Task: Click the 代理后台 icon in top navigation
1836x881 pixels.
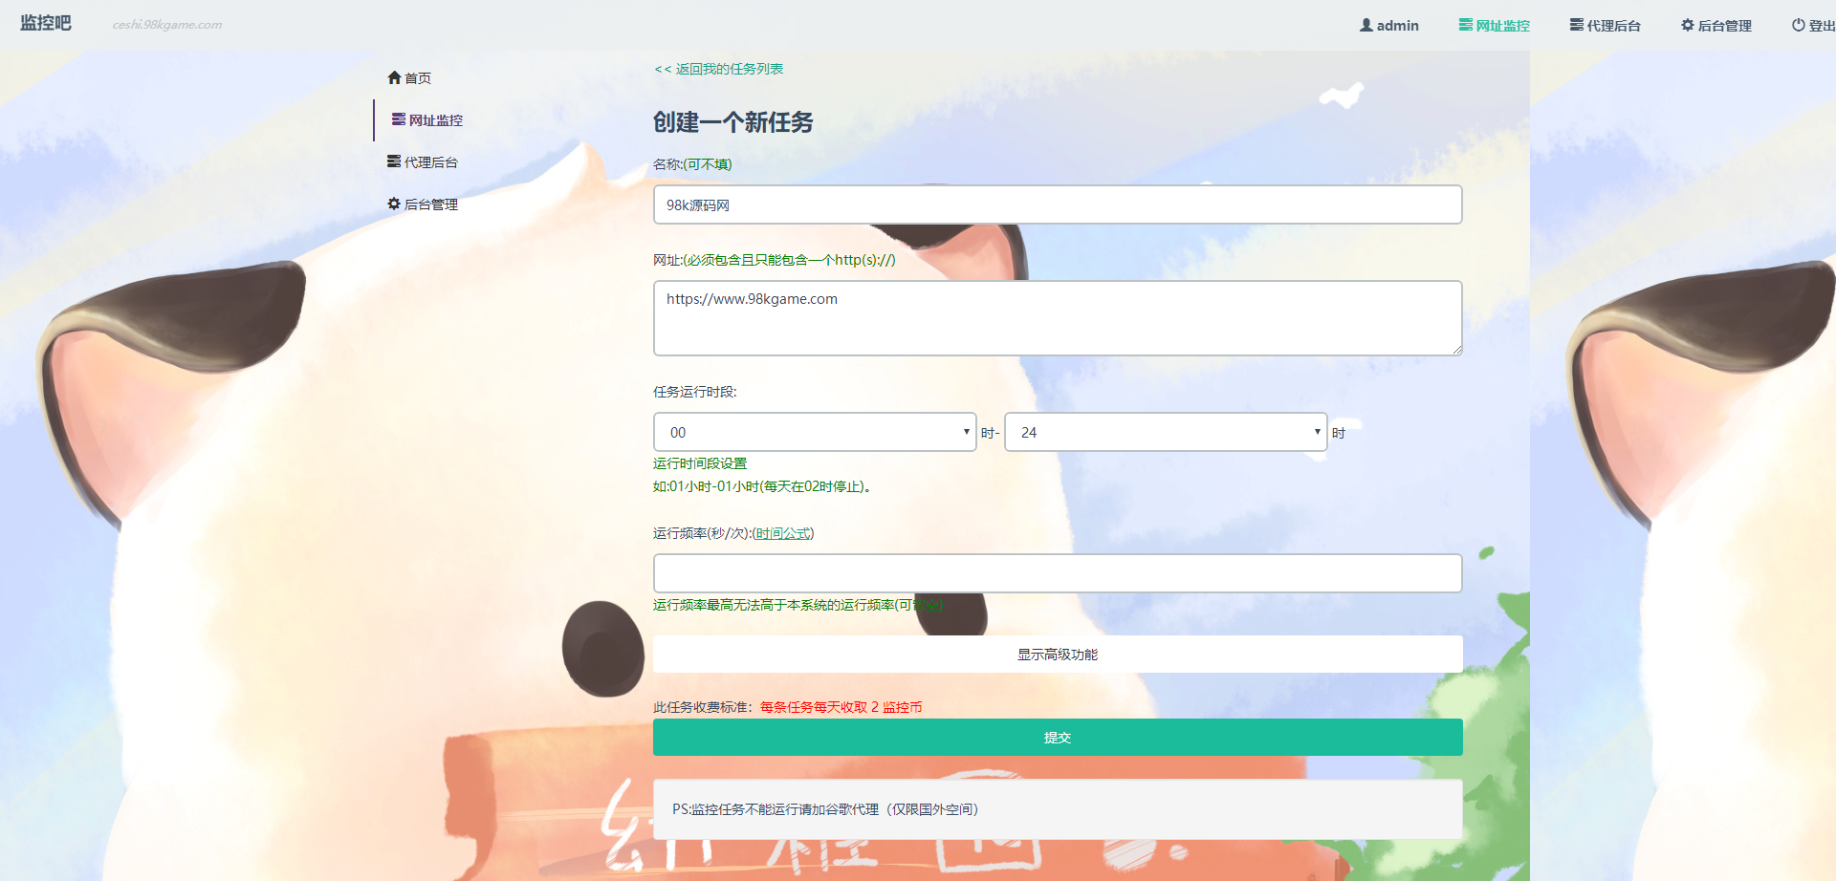Action: point(1576,25)
